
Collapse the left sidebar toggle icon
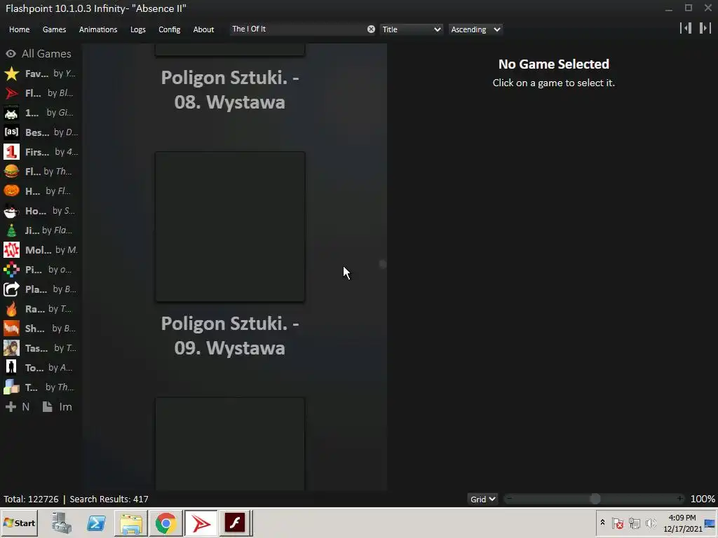pyautogui.click(x=686, y=28)
